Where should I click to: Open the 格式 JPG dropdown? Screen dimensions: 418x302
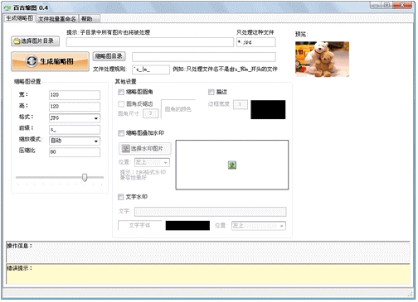pos(75,118)
